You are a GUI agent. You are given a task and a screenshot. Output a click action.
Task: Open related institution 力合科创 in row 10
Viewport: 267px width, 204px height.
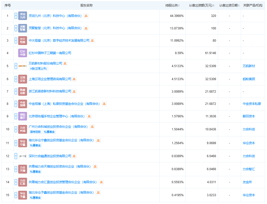pos(249,129)
